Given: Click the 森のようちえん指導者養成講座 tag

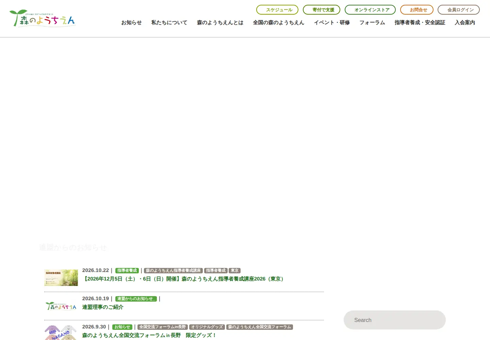Looking at the screenshot, I should [173, 271].
